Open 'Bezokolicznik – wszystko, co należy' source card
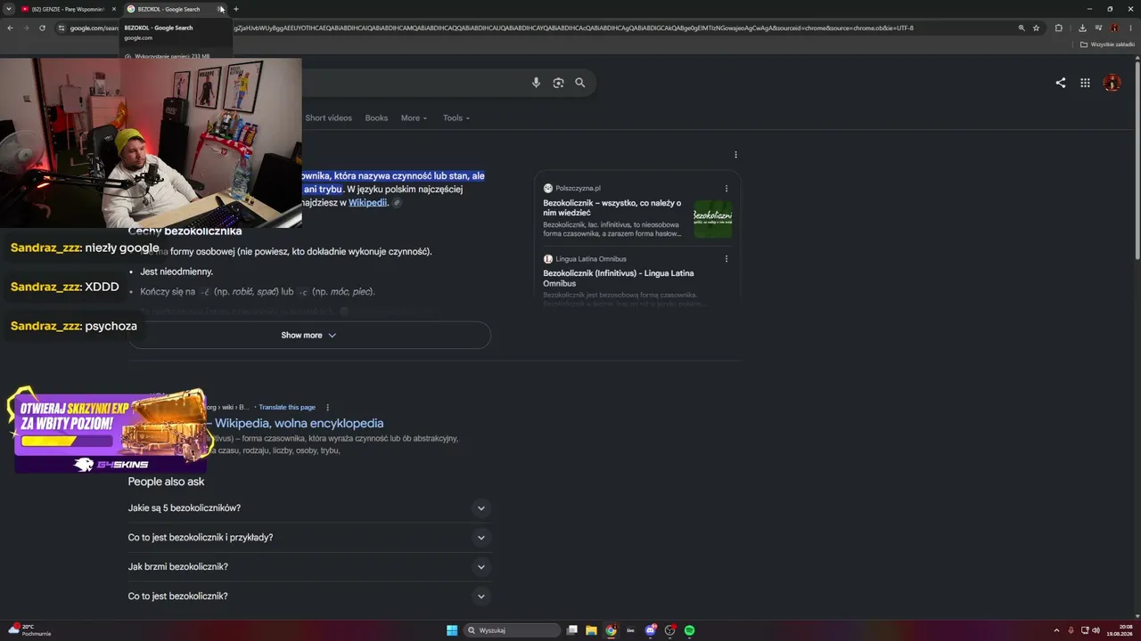This screenshot has width=1141, height=641. pyautogui.click(x=612, y=208)
